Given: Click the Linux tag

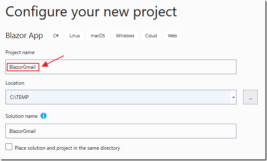Looking at the screenshot, I should [x=74, y=36].
